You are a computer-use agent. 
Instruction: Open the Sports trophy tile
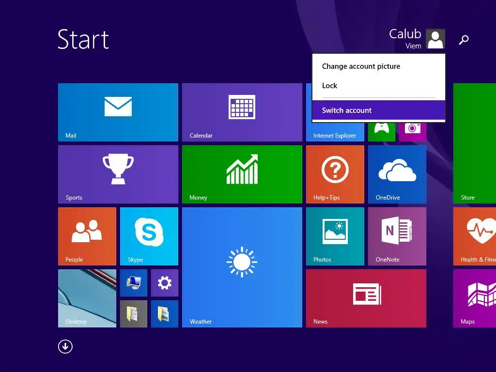click(x=118, y=174)
